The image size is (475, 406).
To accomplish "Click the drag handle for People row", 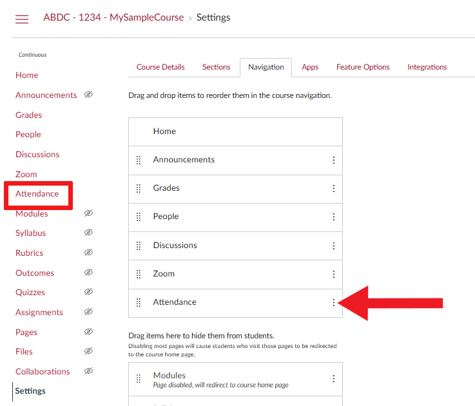I will click(x=139, y=217).
